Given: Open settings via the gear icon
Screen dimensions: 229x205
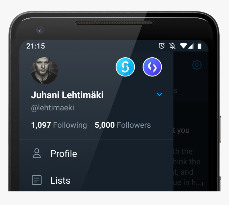Looking at the screenshot, I should point(197,65).
